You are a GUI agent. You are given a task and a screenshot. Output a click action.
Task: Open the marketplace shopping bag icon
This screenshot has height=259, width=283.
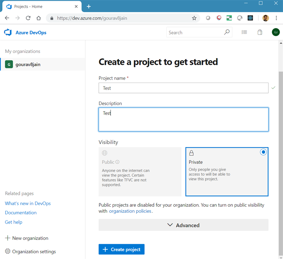click(x=260, y=32)
